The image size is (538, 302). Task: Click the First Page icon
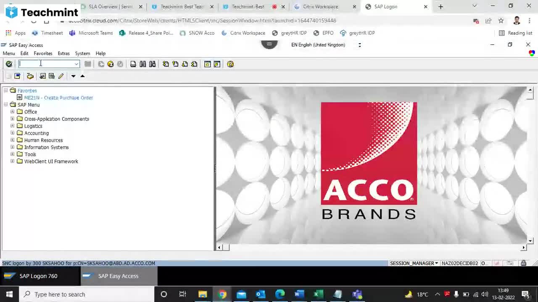pyautogui.click(x=166, y=64)
